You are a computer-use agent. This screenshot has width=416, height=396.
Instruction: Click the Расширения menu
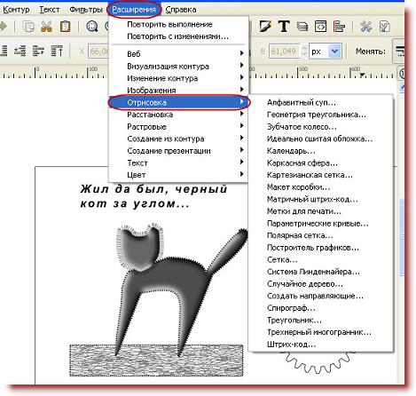pos(134,10)
